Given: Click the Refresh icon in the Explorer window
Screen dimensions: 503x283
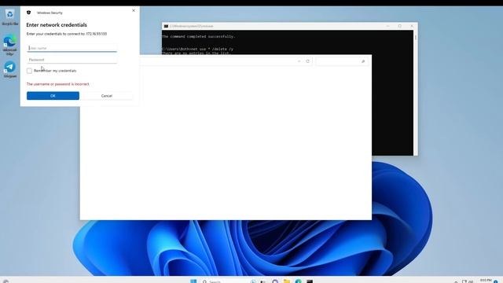Looking at the screenshot, I should (x=307, y=61).
